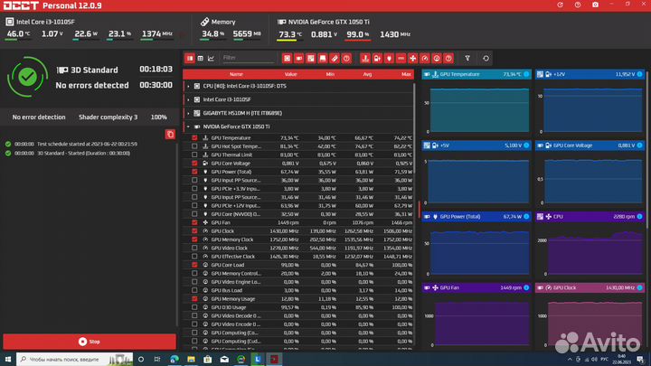Expand the CPU [#0]: Intel Core i3-10105F: DTS group

click(x=188, y=87)
